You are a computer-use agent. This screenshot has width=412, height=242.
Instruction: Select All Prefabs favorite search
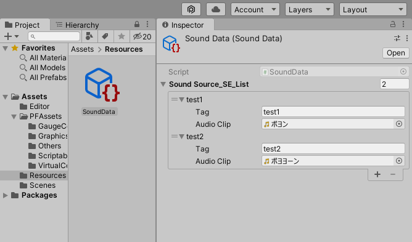click(x=43, y=78)
